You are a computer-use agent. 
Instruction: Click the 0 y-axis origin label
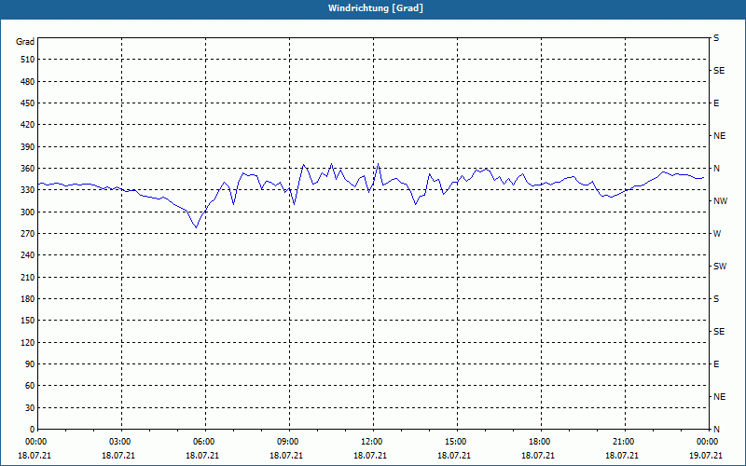(32, 430)
